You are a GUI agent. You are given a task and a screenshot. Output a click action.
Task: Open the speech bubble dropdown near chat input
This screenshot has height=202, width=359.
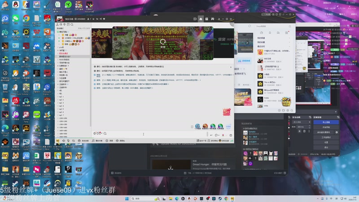(217, 135)
